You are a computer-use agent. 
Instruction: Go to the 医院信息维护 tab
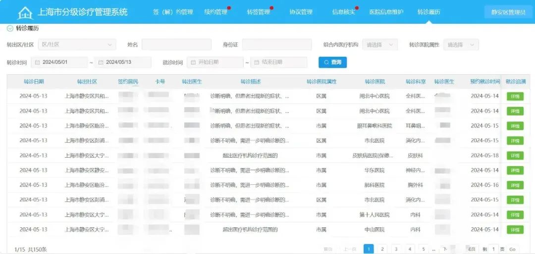click(x=386, y=12)
